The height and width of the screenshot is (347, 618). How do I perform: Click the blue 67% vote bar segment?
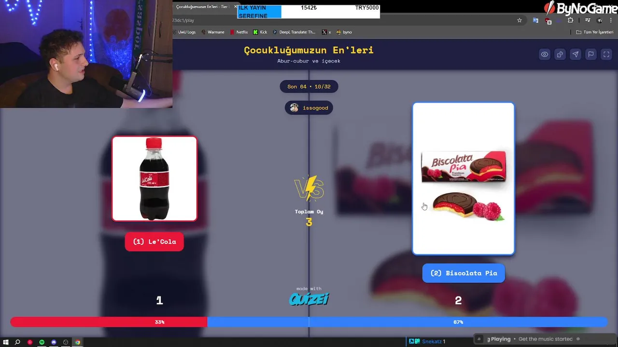(407, 322)
